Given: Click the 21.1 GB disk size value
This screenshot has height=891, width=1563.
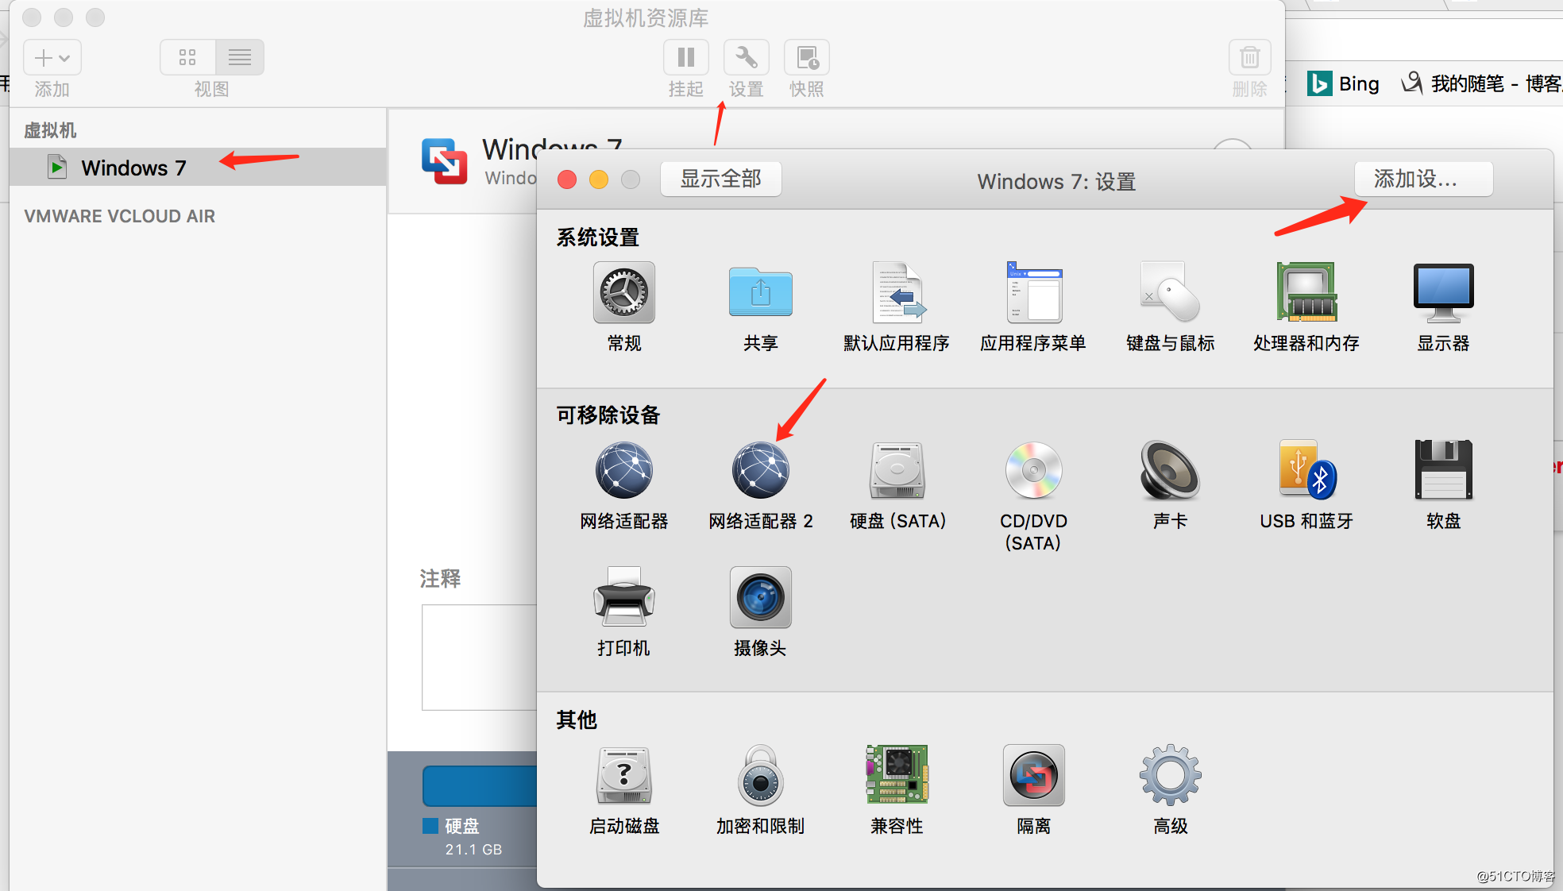Looking at the screenshot, I should (x=473, y=849).
